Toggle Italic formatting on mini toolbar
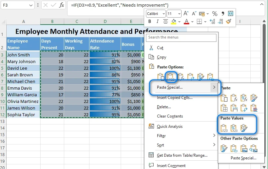This screenshot has height=169, width=268. tap(158, 22)
